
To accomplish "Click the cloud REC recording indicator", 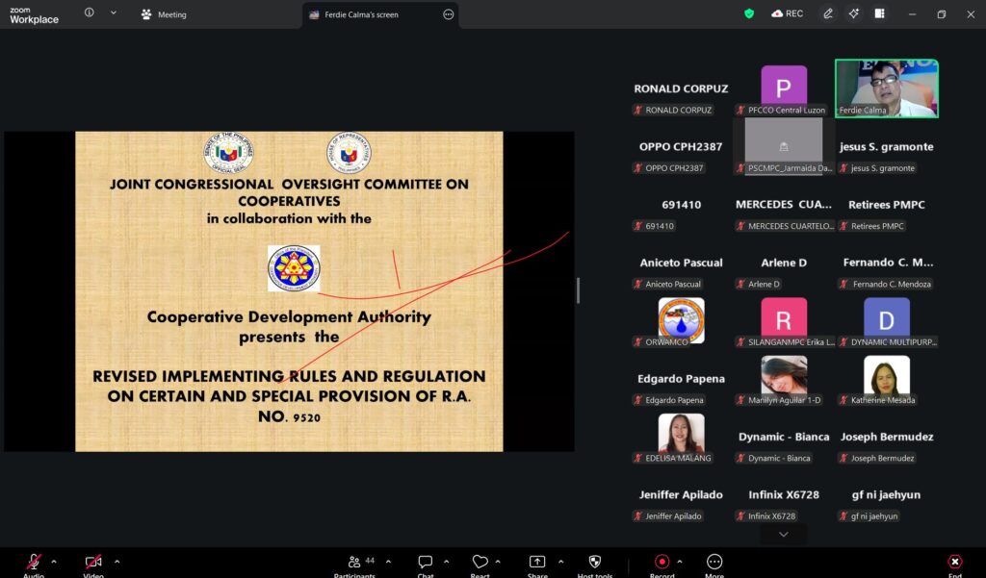I will click(x=787, y=13).
